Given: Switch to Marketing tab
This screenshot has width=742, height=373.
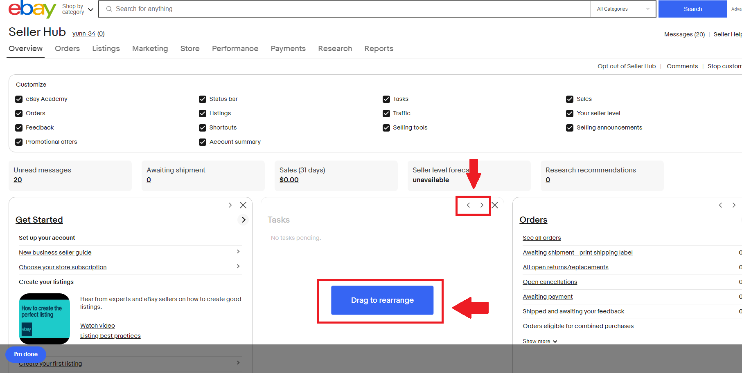Looking at the screenshot, I should point(150,49).
